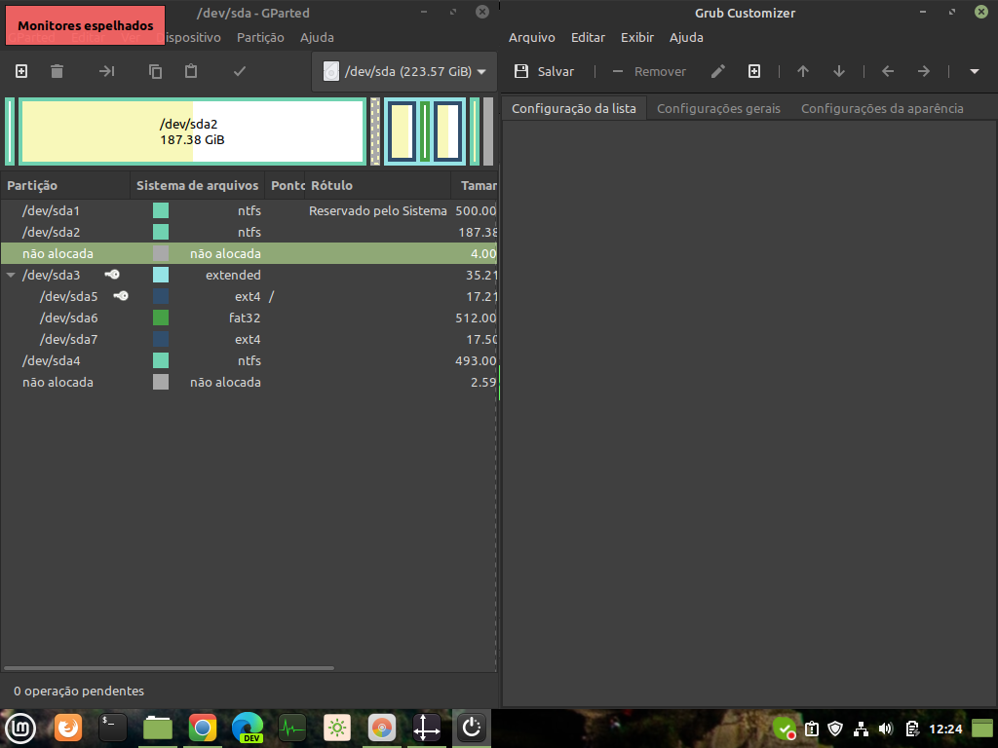Click the volume speaker icon in system tray
This screenshot has height=748, width=998.
885,729
